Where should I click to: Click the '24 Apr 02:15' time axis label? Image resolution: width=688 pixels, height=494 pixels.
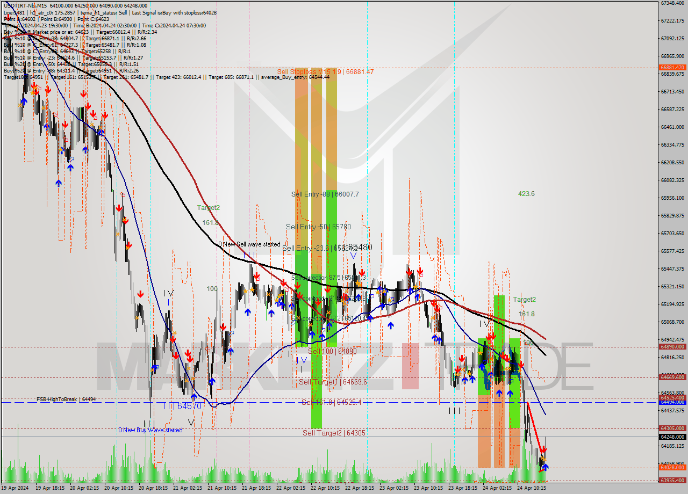pyautogui.click(x=497, y=488)
